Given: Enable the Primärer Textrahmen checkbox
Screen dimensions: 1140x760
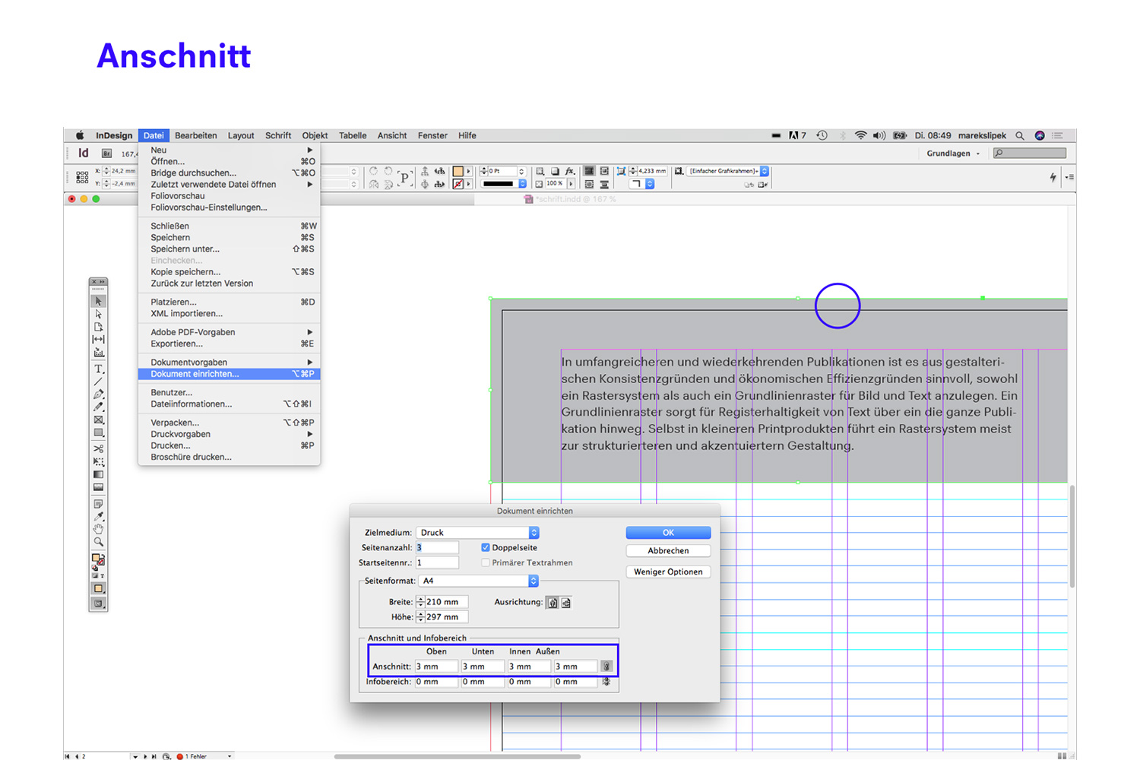Looking at the screenshot, I should tap(486, 562).
